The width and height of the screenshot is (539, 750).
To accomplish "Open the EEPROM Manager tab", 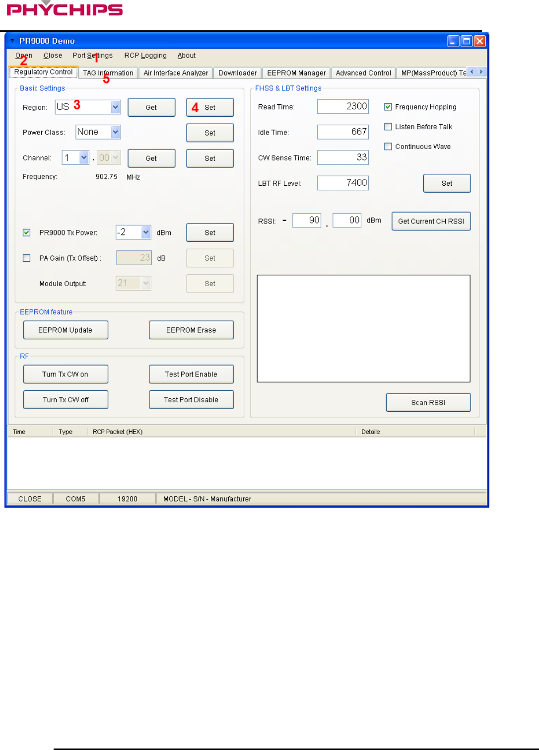I will click(296, 73).
